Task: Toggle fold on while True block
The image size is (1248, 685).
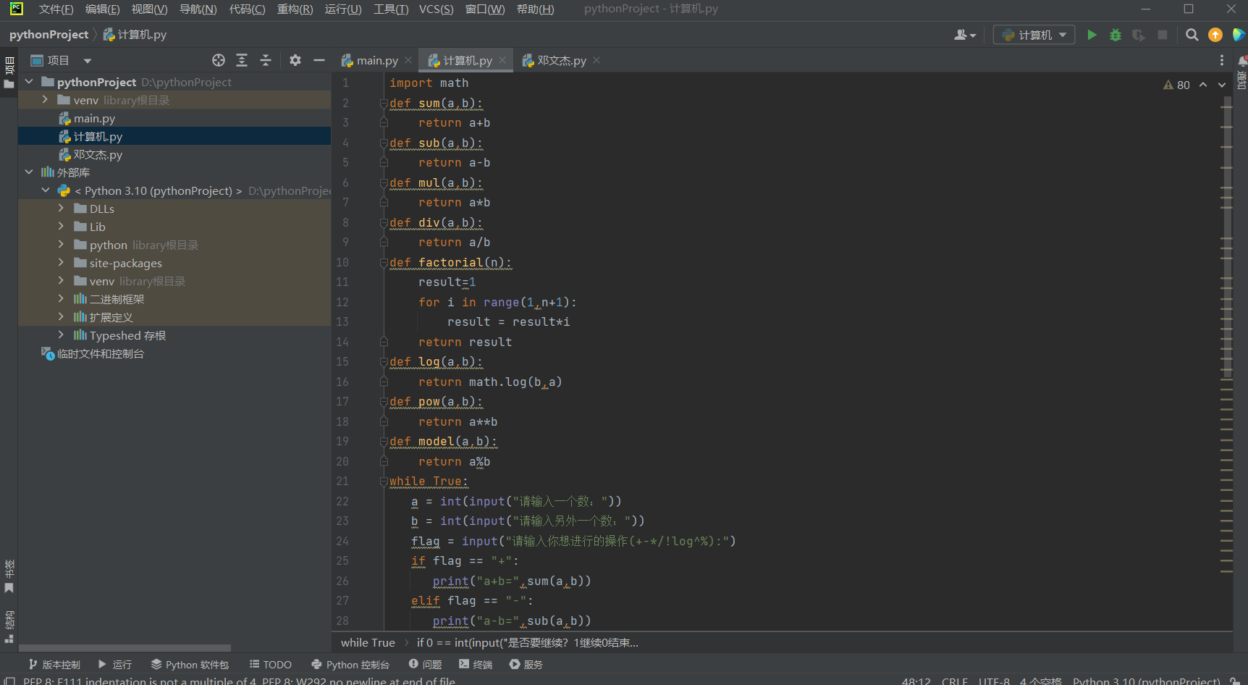Action: point(384,482)
